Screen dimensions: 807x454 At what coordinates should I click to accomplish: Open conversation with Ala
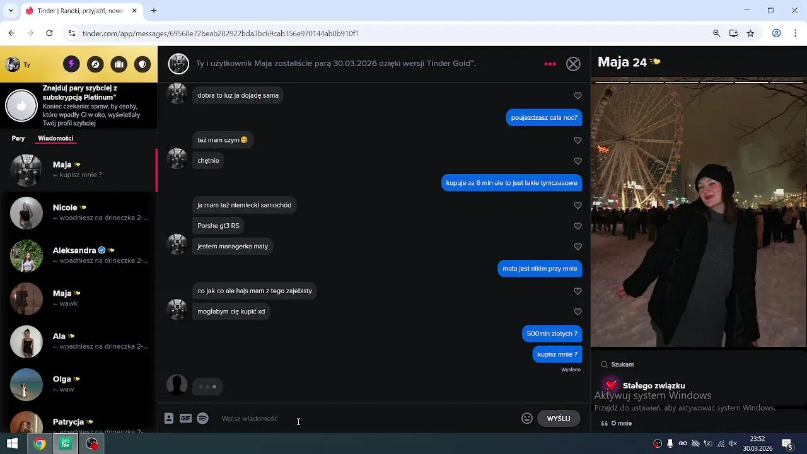tap(79, 342)
